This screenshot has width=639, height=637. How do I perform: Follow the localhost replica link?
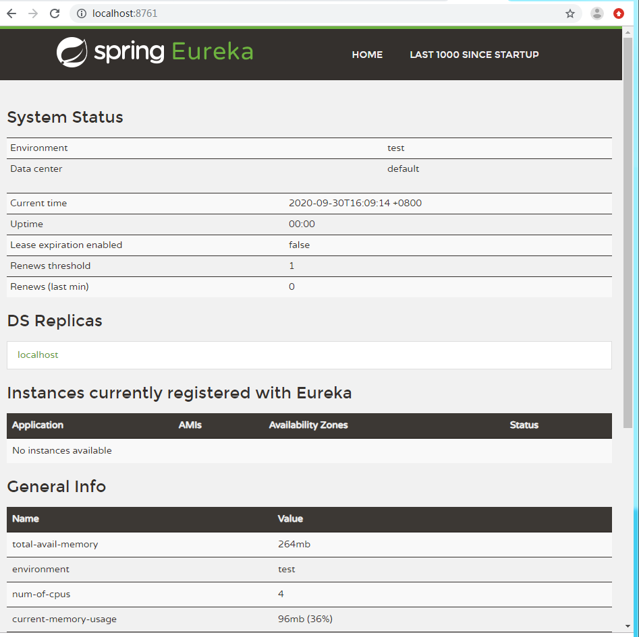pos(38,355)
